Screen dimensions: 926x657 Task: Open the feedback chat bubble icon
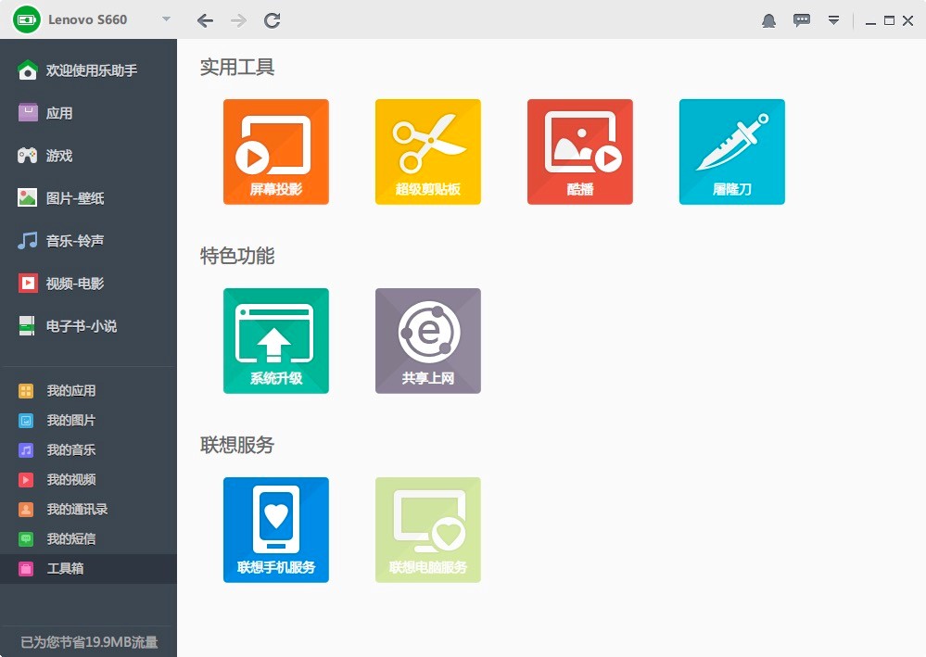[802, 20]
